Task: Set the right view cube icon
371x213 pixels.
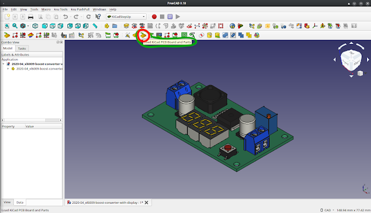Action: pos(60,26)
